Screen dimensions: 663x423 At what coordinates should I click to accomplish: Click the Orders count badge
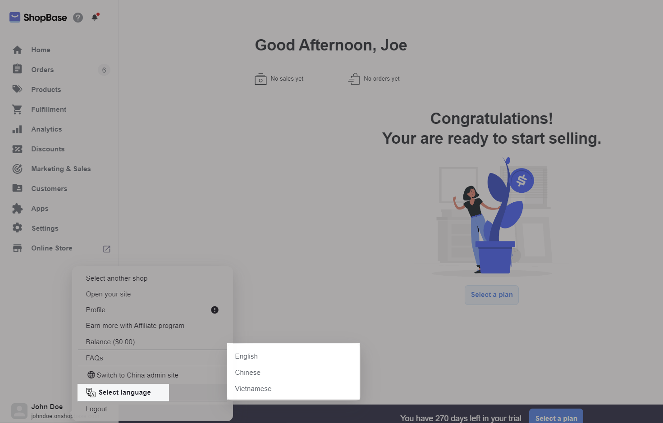point(104,70)
